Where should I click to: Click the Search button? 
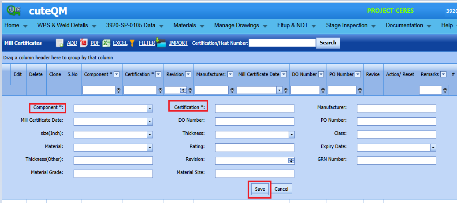tap(328, 43)
